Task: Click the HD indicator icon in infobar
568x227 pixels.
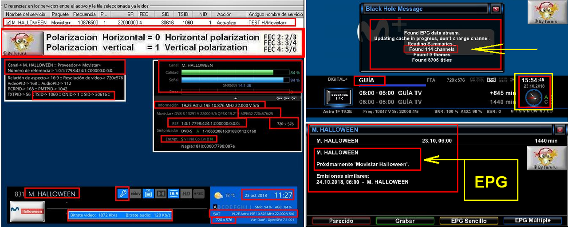Action: click(x=186, y=193)
